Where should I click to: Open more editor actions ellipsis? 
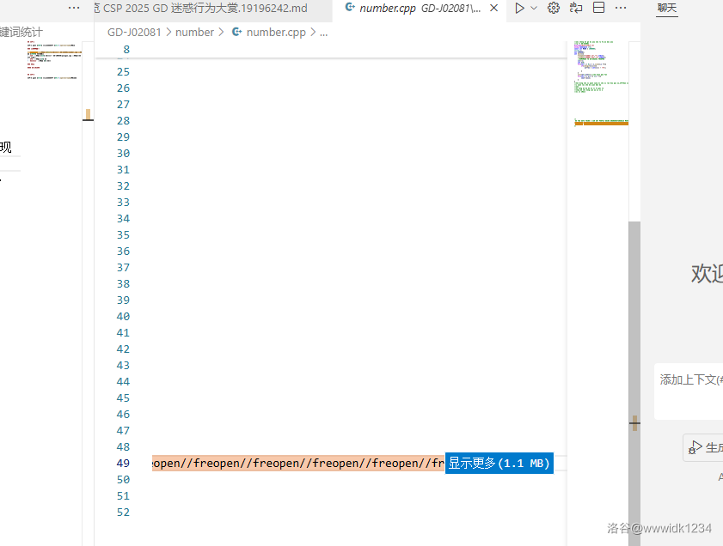(621, 8)
